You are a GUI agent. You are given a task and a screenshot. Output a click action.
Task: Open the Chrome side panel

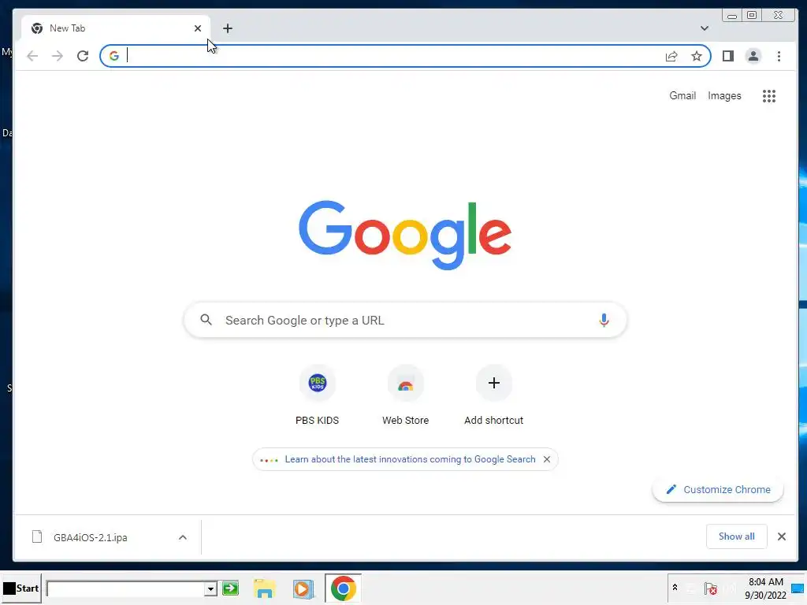pyautogui.click(x=727, y=56)
